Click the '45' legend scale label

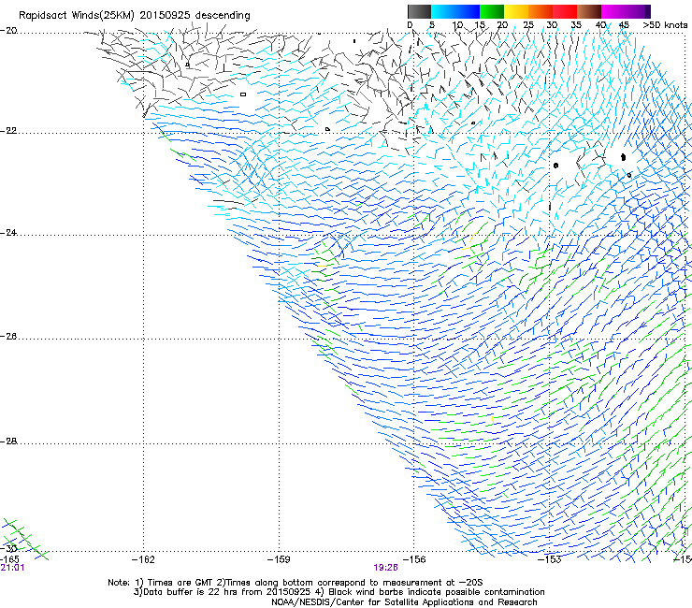624,24
